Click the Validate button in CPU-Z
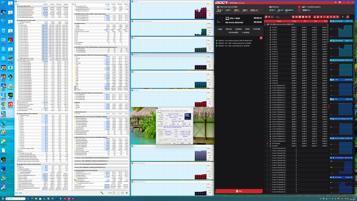The image size is (357, 201). 182,143
